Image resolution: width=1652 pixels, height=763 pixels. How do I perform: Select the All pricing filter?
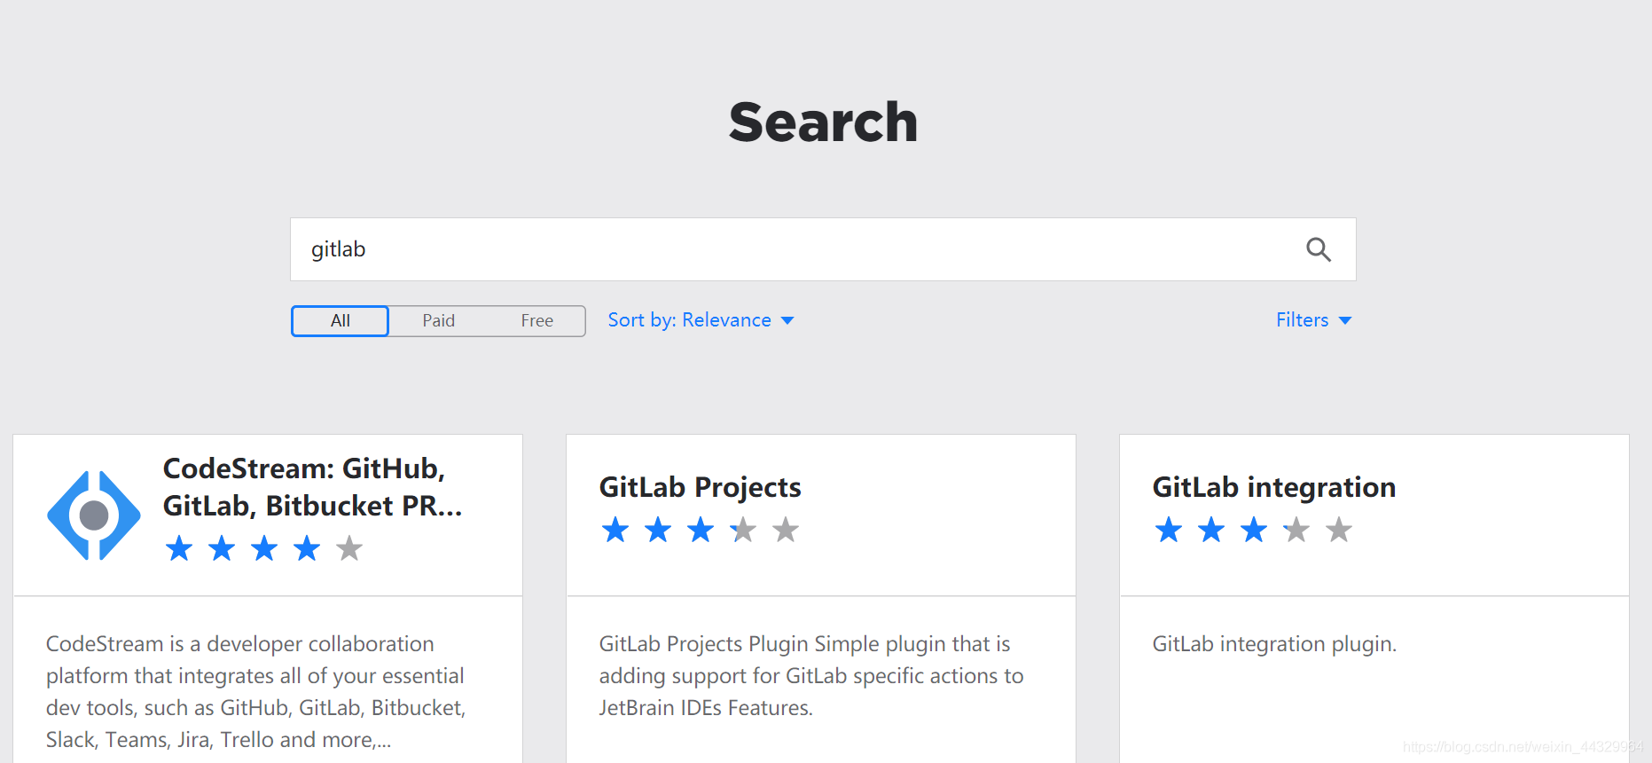(339, 320)
